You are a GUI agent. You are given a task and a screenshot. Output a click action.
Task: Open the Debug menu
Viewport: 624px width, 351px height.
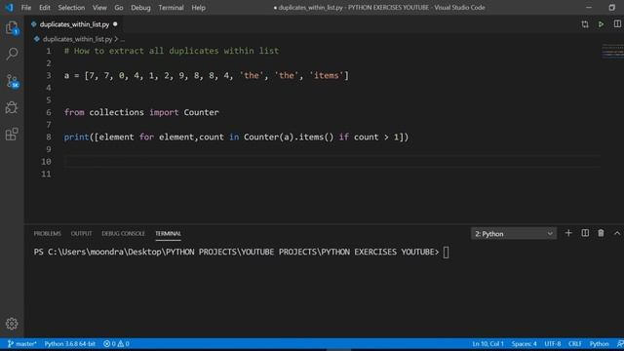140,8
